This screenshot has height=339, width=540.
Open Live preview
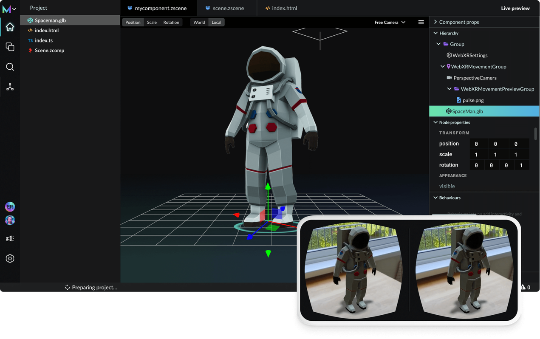tap(515, 8)
